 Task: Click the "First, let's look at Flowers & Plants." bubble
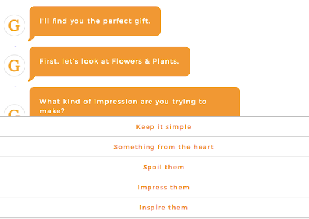pyautogui.click(x=110, y=62)
